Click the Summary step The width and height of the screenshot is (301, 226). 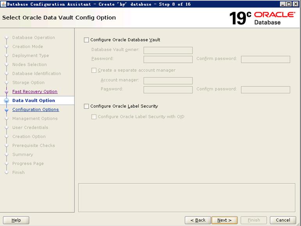click(x=23, y=155)
